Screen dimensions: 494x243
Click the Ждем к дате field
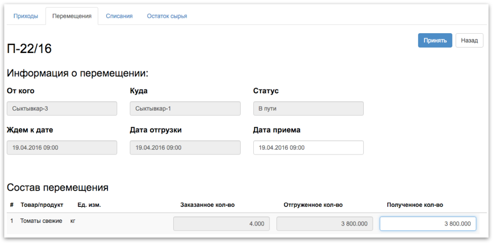tap(62, 147)
